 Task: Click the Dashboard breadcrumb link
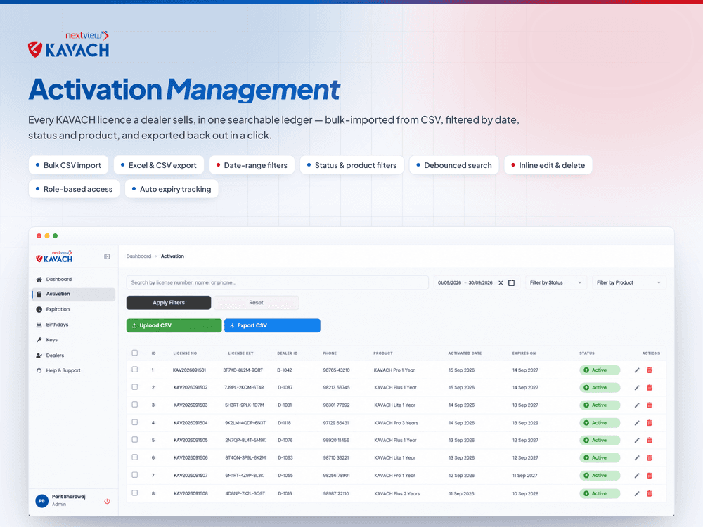138,256
